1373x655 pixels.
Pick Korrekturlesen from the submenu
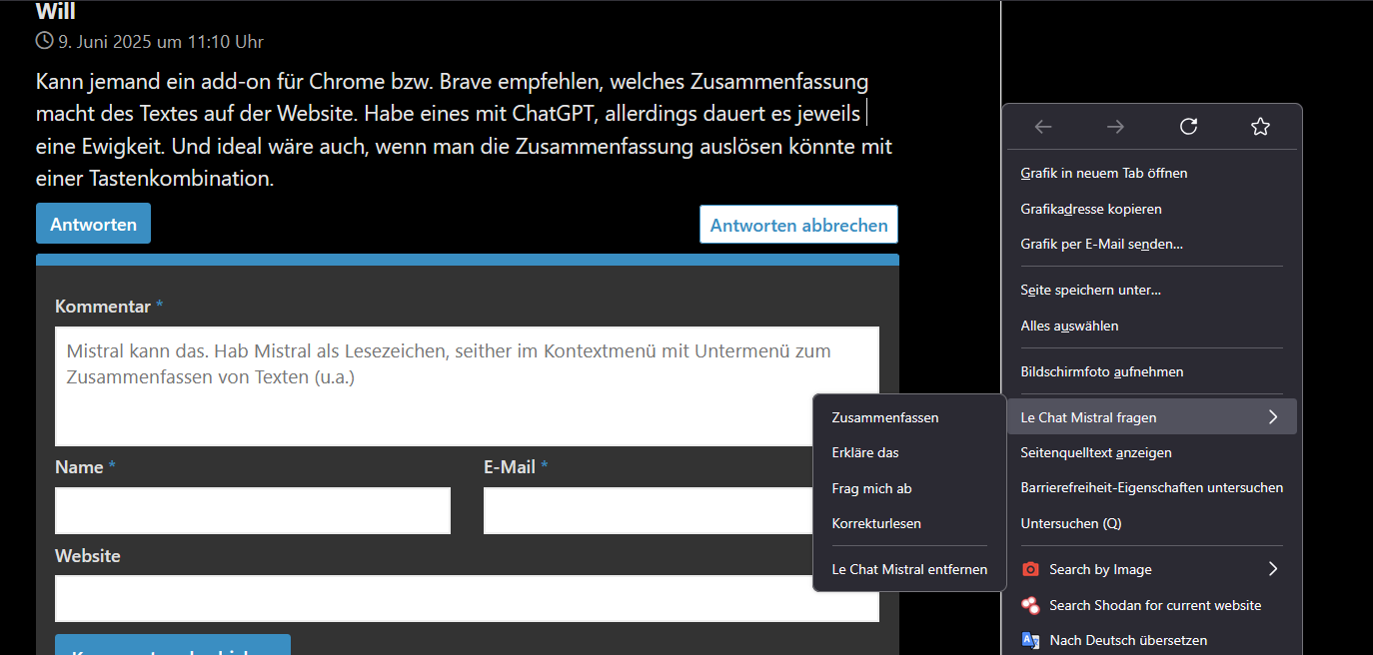tap(876, 523)
